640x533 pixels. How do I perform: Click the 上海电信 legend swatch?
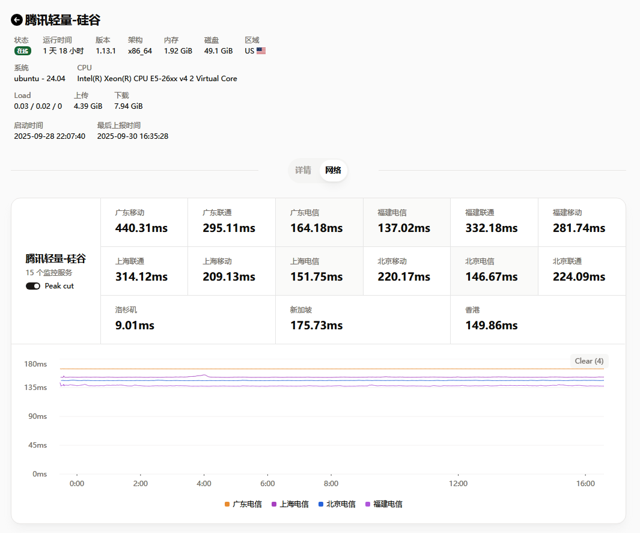(x=274, y=504)
